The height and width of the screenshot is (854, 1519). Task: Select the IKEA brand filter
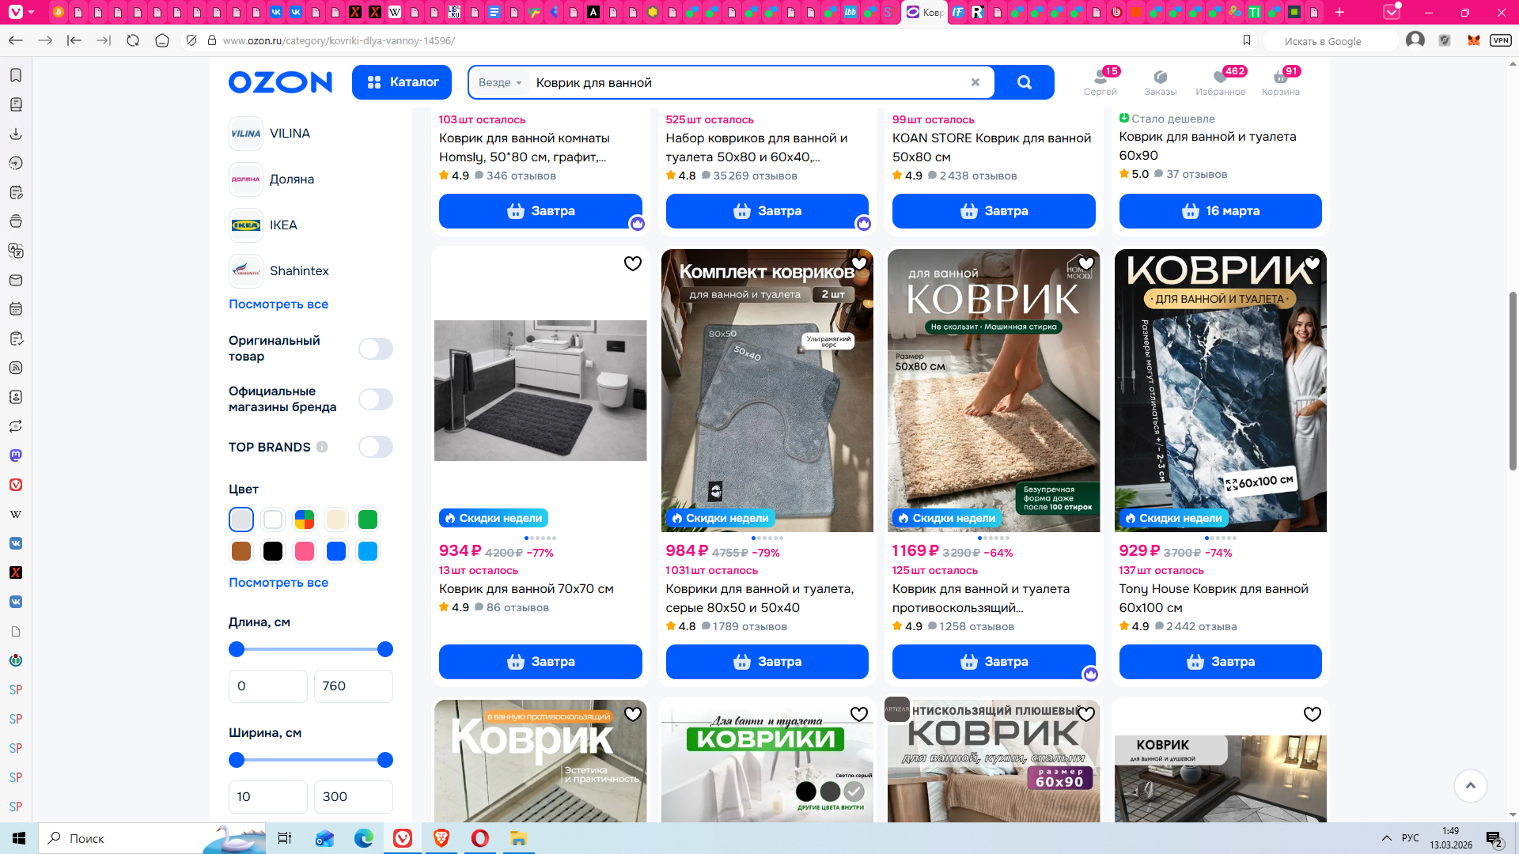[x=282, y=225]
